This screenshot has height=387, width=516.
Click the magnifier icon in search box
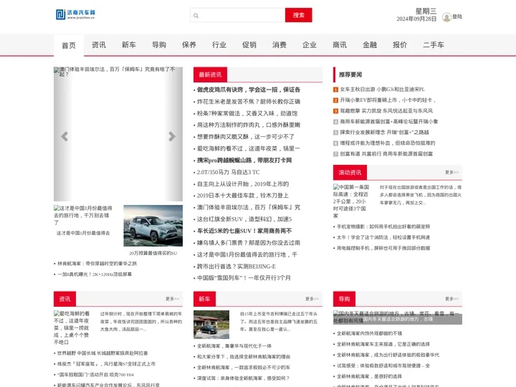[x=196, y=16]
